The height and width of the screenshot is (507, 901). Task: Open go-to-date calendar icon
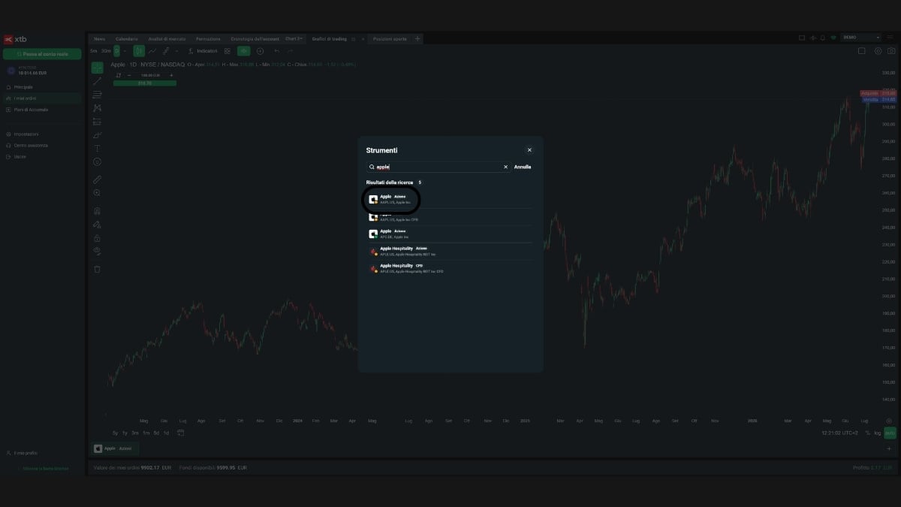point(181,433)
